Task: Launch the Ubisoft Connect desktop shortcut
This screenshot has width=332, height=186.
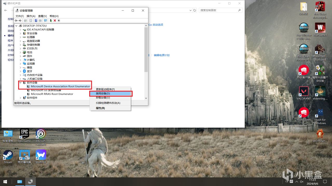Action: point(41,137)
